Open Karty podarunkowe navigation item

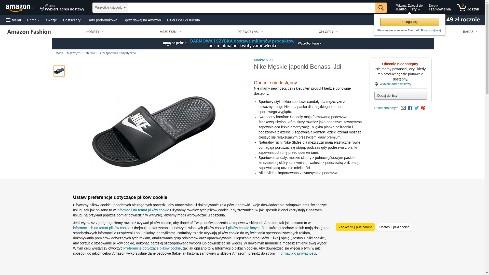pos(102,20)
